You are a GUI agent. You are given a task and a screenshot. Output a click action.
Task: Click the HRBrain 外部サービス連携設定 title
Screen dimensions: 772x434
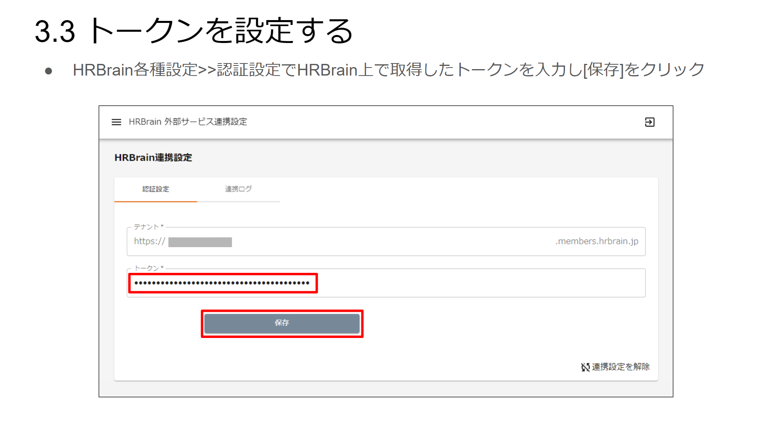[188, 122]
